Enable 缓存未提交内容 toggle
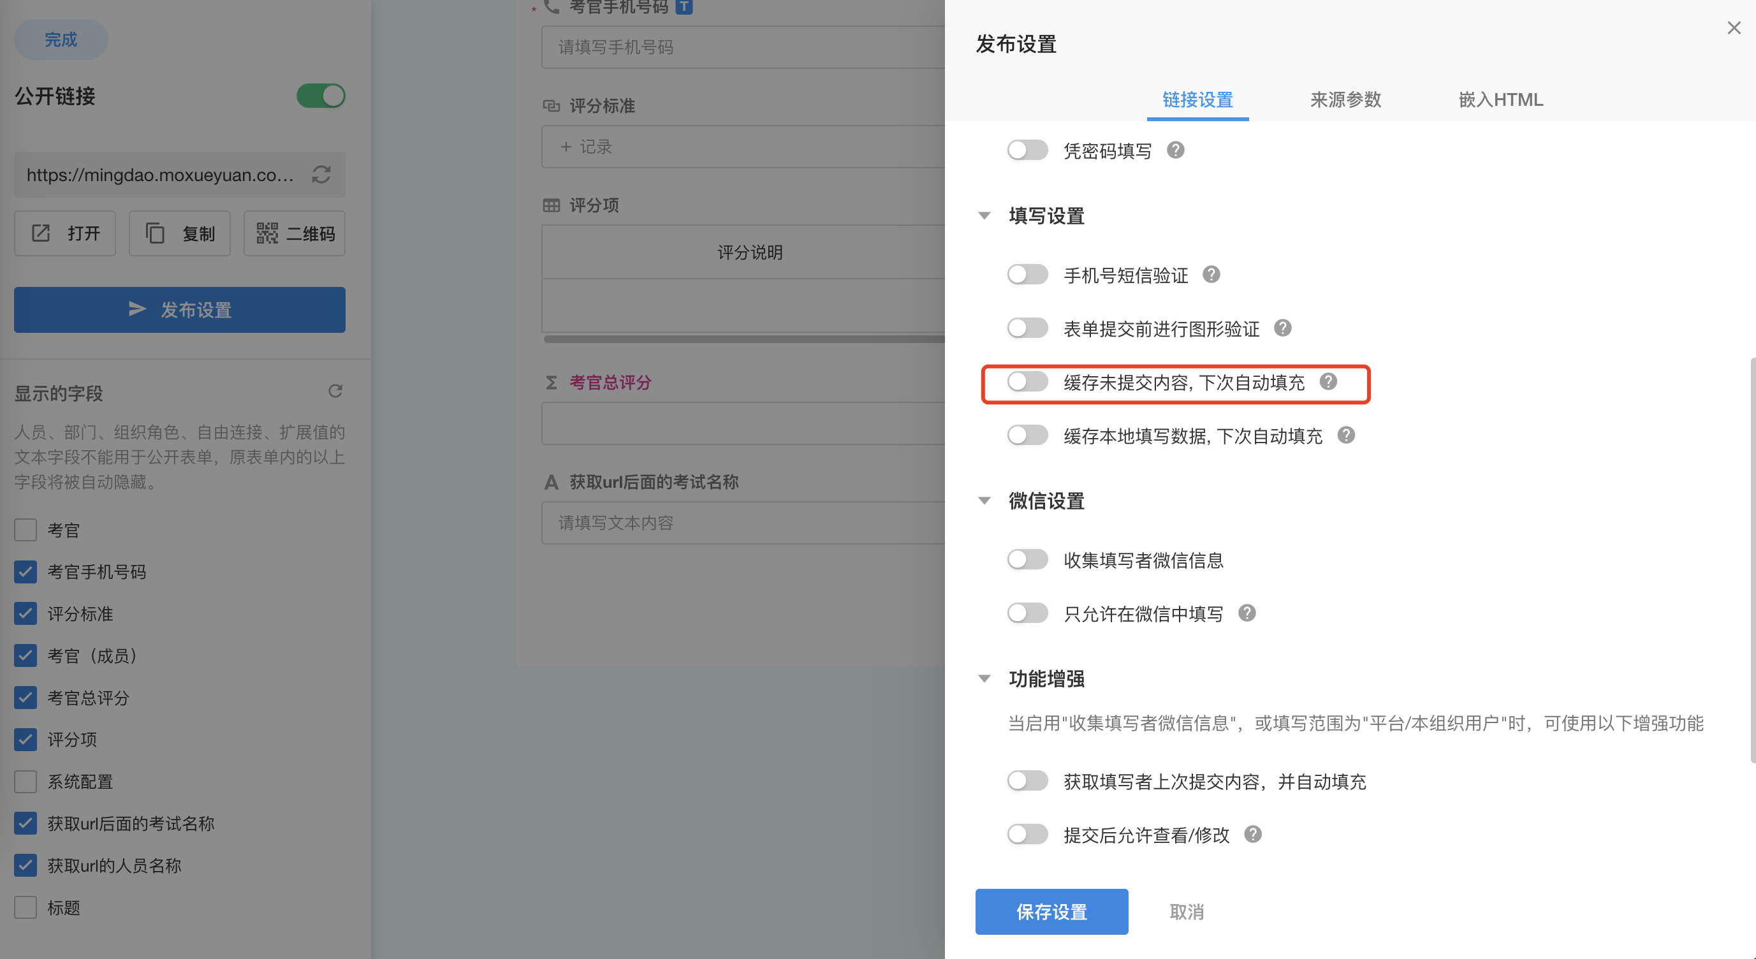1756x959 pixels. click(1027, 382)
